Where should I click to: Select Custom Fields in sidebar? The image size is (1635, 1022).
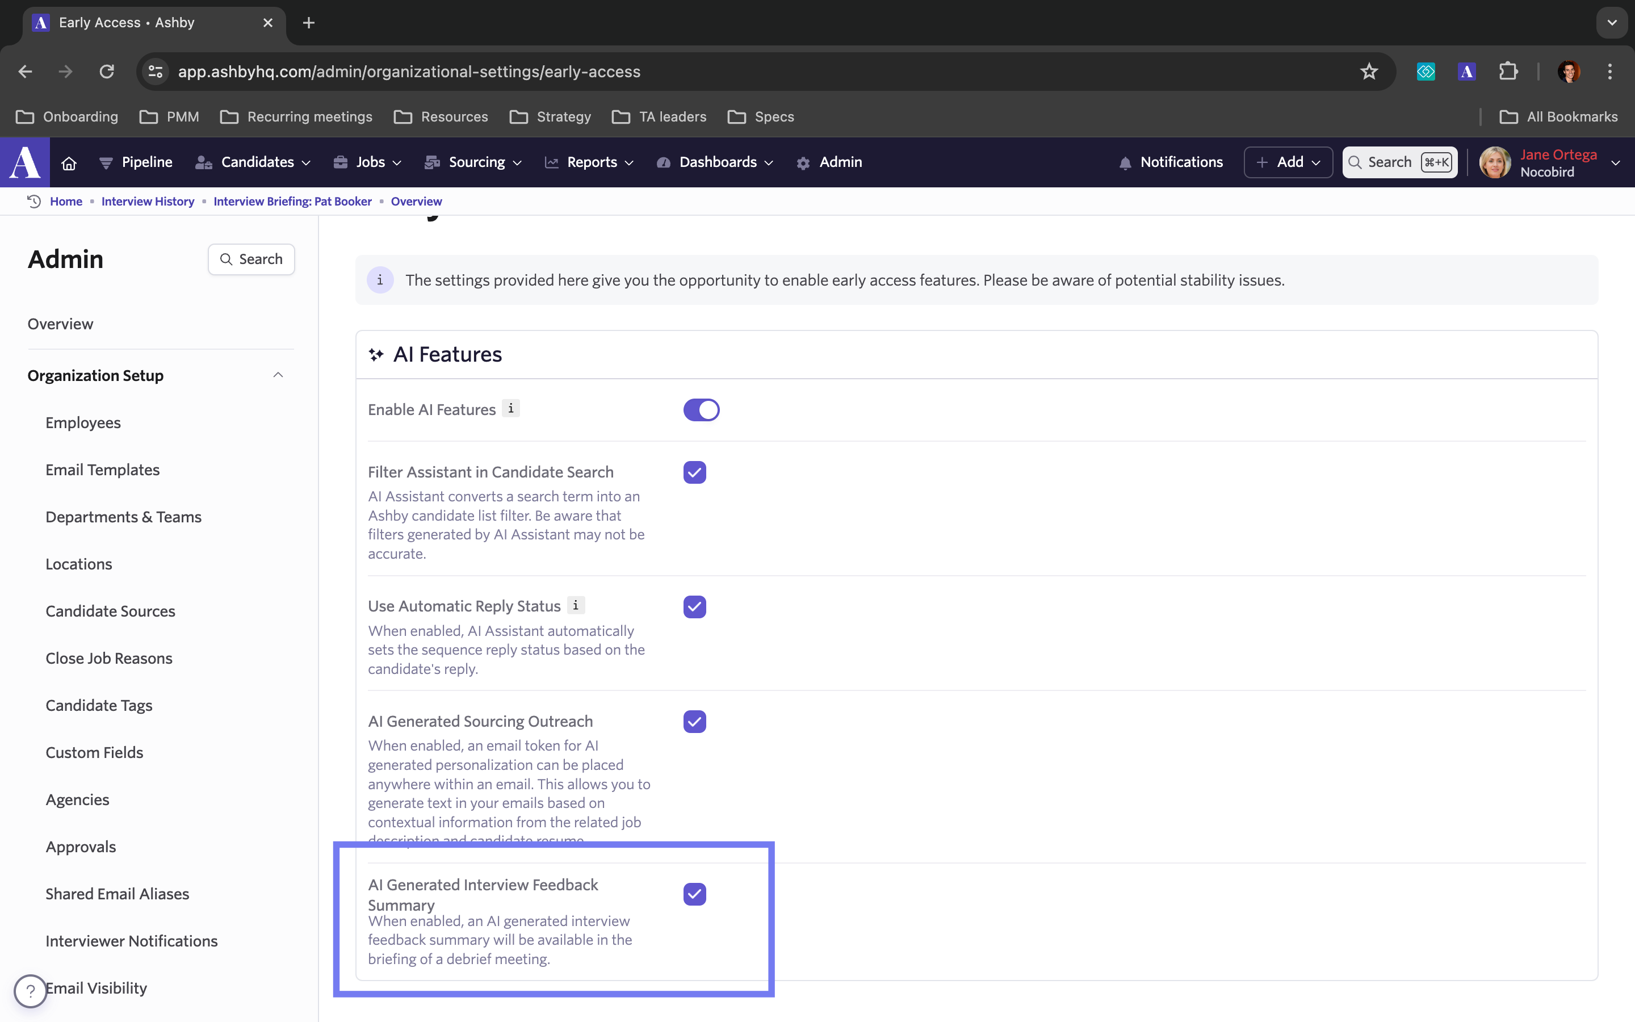point(95,752)
